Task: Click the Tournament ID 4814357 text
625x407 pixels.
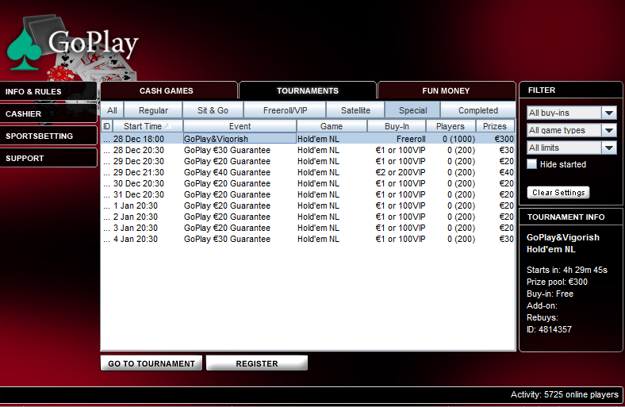Action: (x=549, y=329)
